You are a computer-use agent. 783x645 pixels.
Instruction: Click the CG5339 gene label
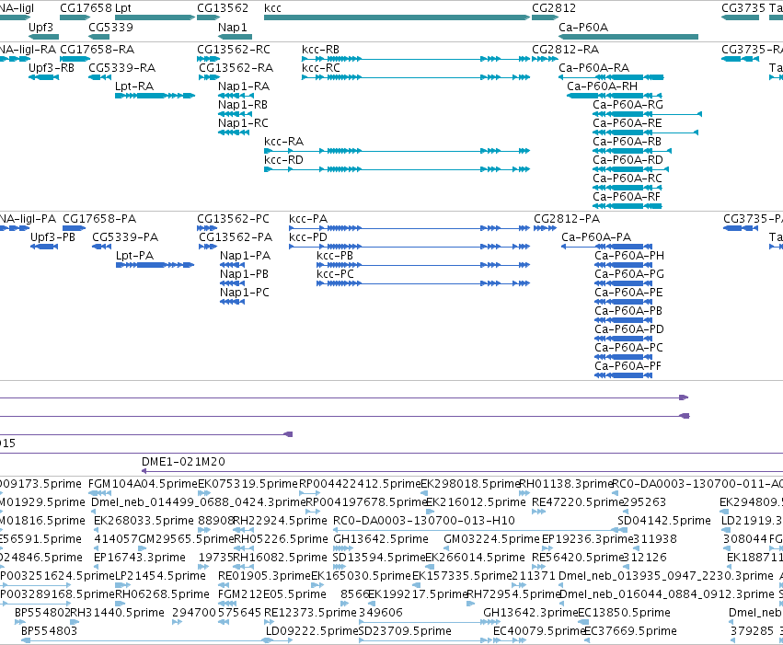(x=110, y=28)
